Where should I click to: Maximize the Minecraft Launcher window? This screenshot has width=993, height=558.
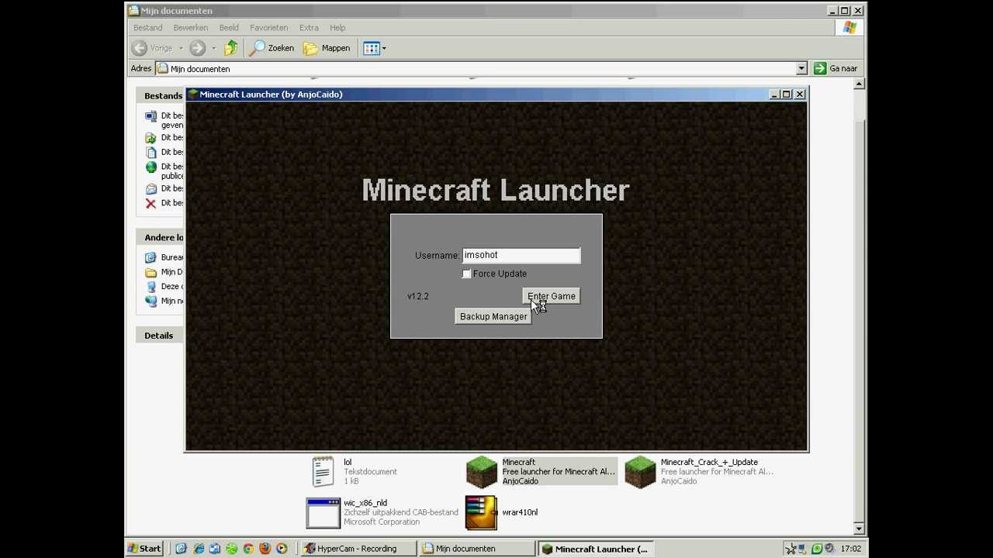pos(787,94)
